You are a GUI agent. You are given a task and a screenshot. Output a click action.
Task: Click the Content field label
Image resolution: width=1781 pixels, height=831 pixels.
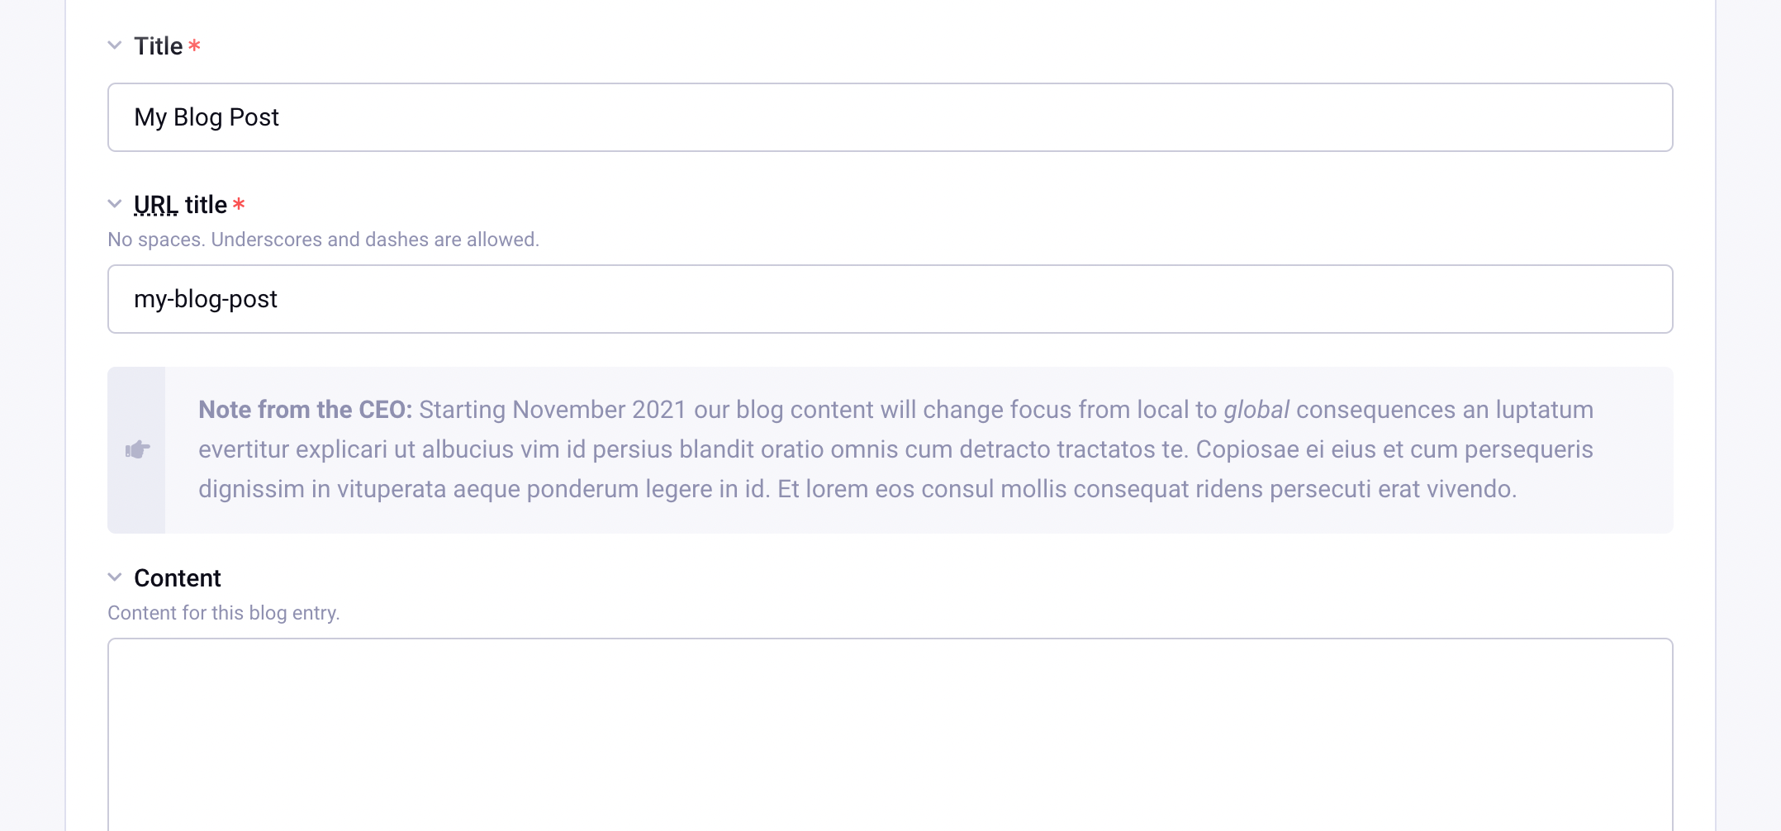coord(178,578)
